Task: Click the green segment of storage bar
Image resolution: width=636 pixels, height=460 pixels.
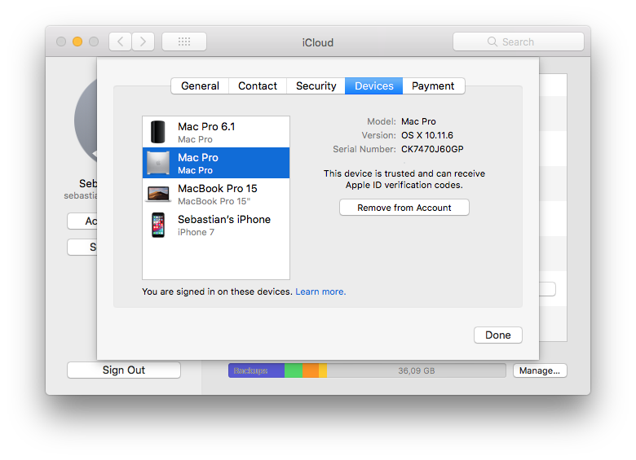Action: click(x=294, y=370)
